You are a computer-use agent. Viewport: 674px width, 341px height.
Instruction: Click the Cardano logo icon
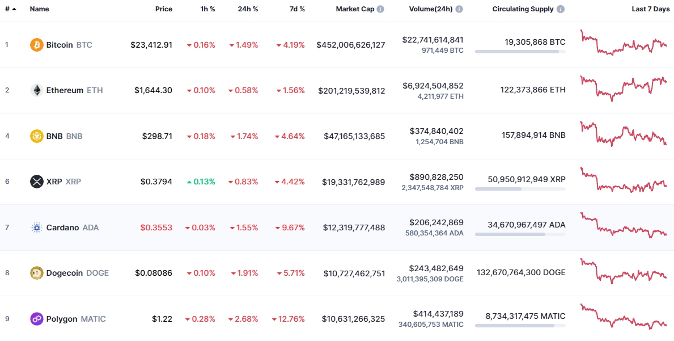pos(36,228)
